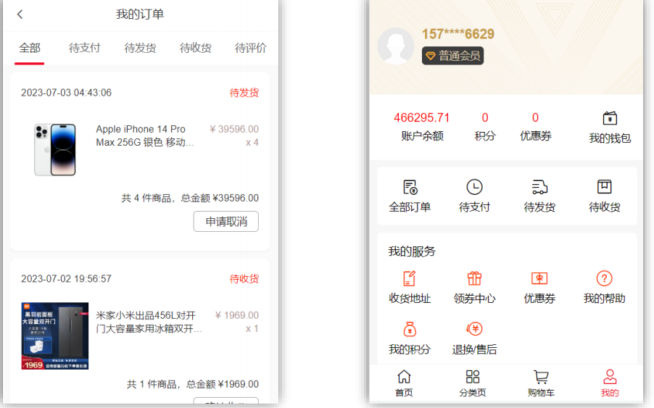Click the refrigerator unit price ¥1969.00
The width and height of the screenshot is (654, 408).
click(x=237, y=315)
